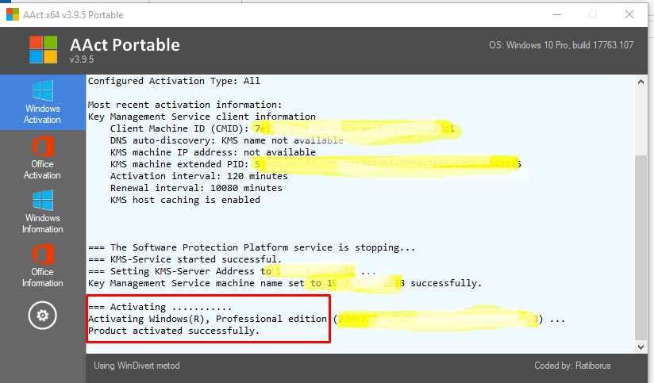Image resolution: width=654 pixels, height=383 pixels.
Task: Click the "AAct x64 v3.9.5 Portable" window title
Action: coord(73,15)
